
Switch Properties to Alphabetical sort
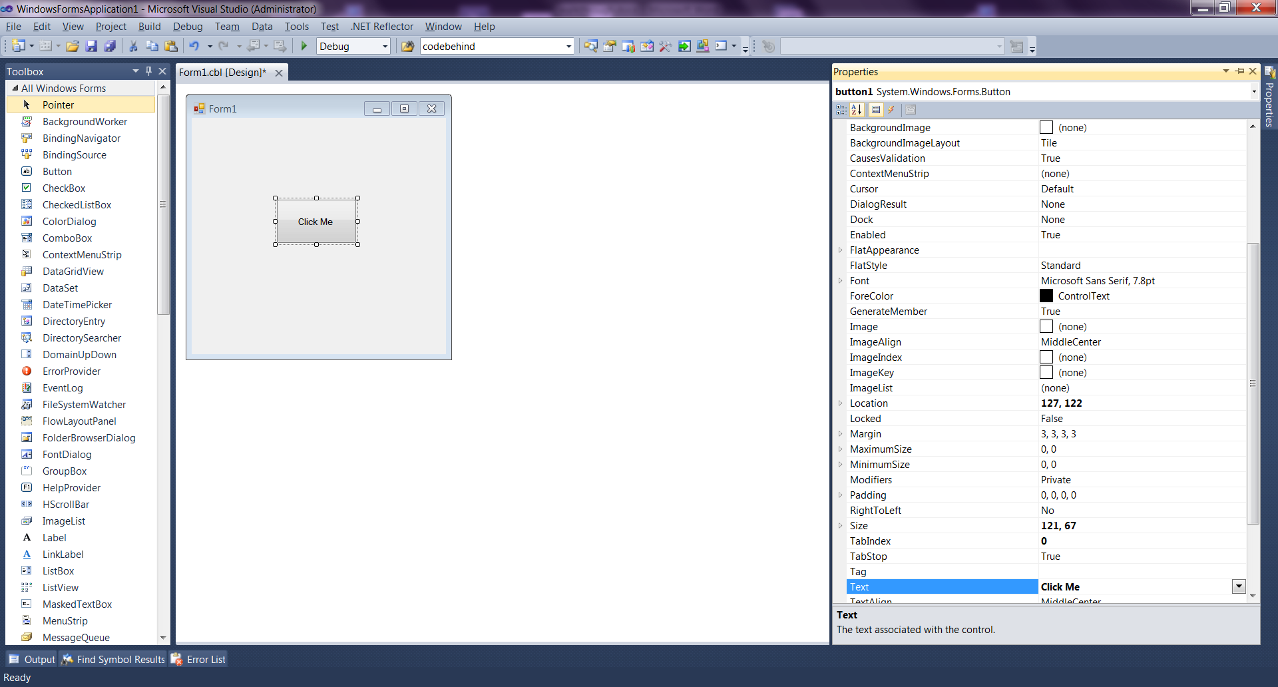[x=857, y=110]
